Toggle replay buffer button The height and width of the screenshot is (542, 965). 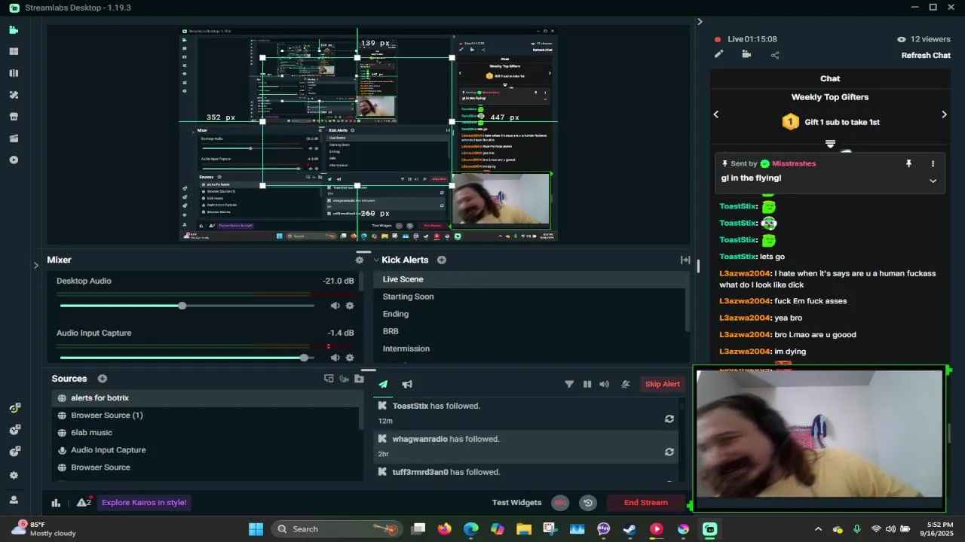[x=588, y=503]
